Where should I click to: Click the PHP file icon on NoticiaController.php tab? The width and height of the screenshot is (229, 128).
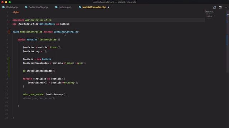pyautogui.click(x=80, y=7)
